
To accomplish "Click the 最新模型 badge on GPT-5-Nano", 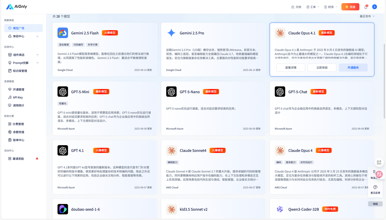I will click(x=211, y=91).
